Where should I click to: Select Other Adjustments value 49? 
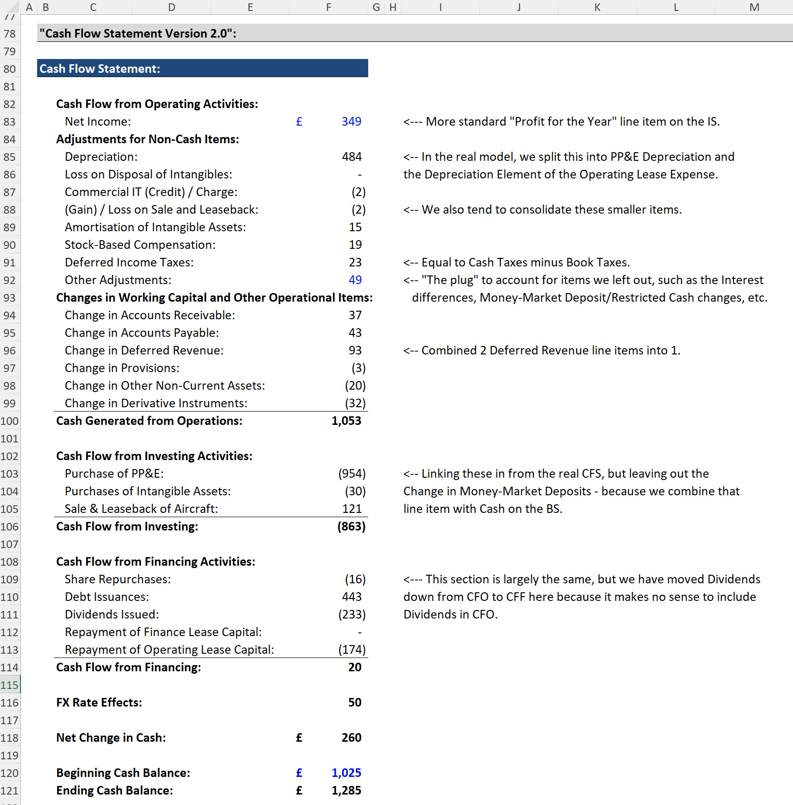coord(355,280)
